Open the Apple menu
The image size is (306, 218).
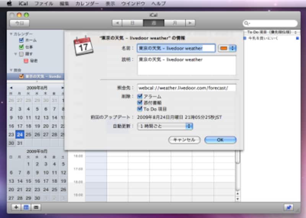coord(10,3)
